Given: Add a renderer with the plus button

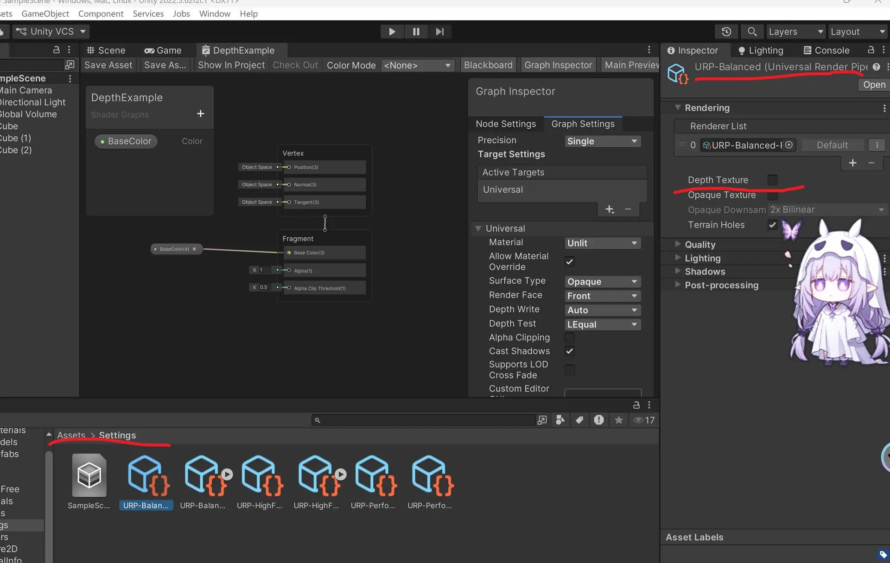Looking at the screenshot, I should pyautogui.click(x=852, y=163).
